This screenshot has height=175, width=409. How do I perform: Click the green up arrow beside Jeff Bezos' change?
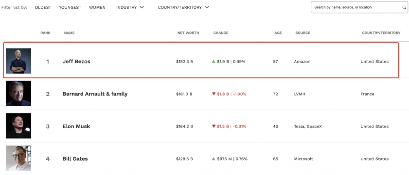213,62
